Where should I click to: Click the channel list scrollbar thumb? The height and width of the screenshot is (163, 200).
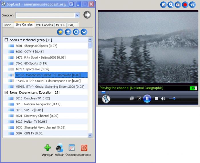click(90, 45)
